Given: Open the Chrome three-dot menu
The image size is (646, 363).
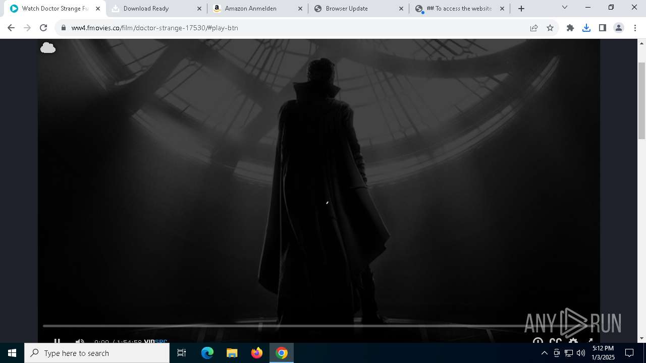Looking at the screenshot, I should 635,28.
